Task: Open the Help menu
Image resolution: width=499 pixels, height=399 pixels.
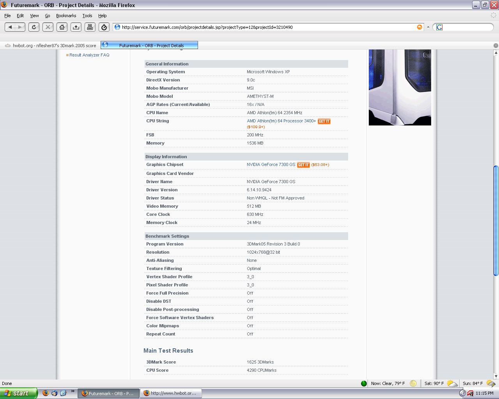Action: (102, 16)
